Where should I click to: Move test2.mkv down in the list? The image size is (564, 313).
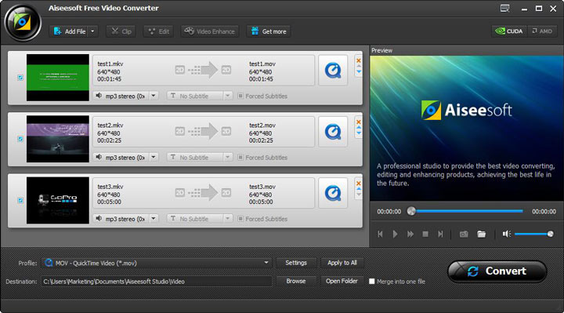click(358, 133)
